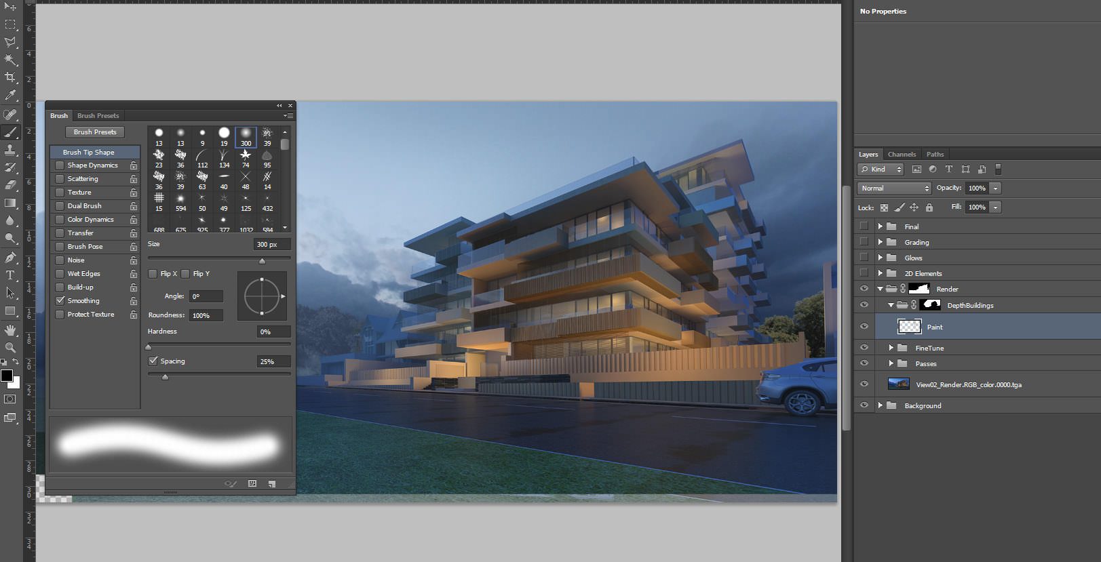Select the Clone Stamp tool
This screenshot has height=562, width=1101.
(x=10, y=150)
